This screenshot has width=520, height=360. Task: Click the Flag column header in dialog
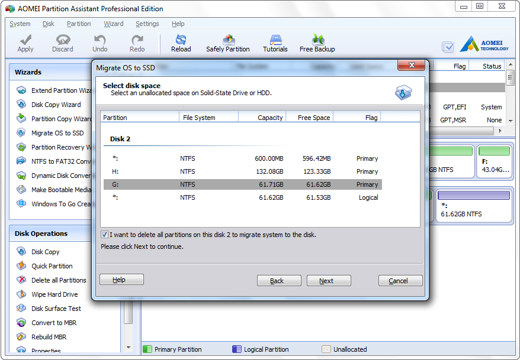pyautogui.click(x=357, y=118)
